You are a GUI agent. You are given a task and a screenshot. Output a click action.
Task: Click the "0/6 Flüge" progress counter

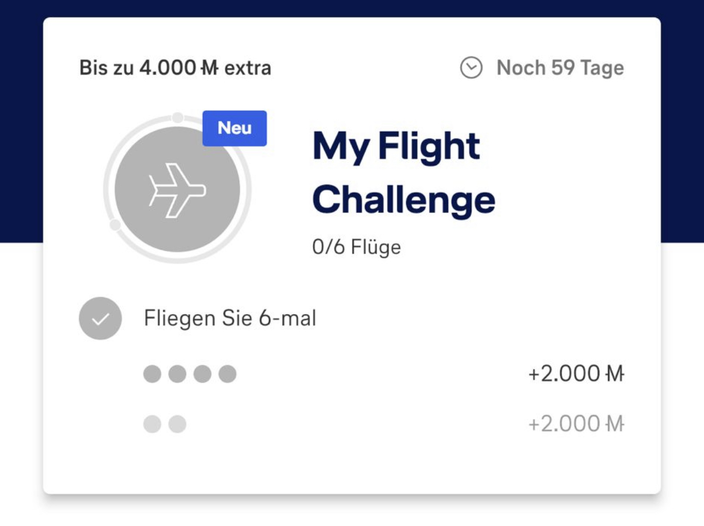pos(356,247)
